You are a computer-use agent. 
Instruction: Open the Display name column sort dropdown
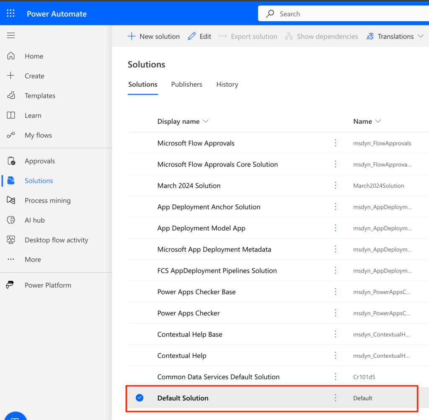click(x=205, y=121)
